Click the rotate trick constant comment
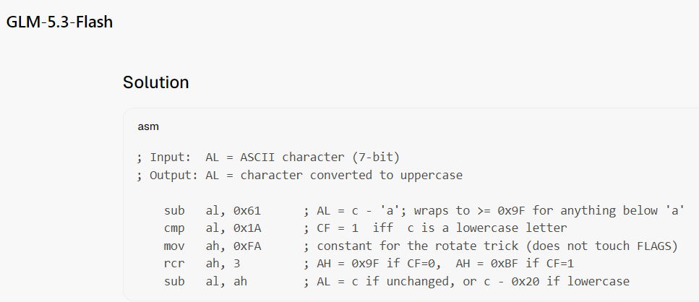The width and height of the screenshot is (699, 302). coord(491,246)
